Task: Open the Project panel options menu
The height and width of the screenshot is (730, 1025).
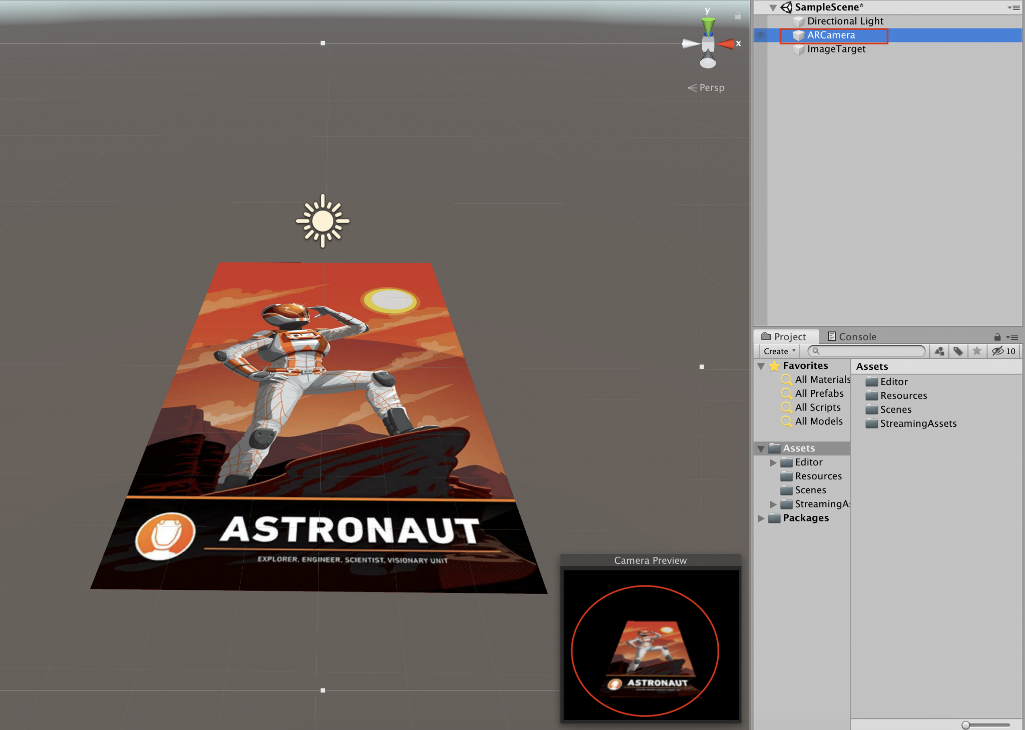Action: 1013,337
